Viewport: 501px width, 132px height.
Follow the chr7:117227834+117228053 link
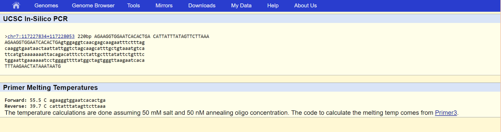[x=41, y=36]
